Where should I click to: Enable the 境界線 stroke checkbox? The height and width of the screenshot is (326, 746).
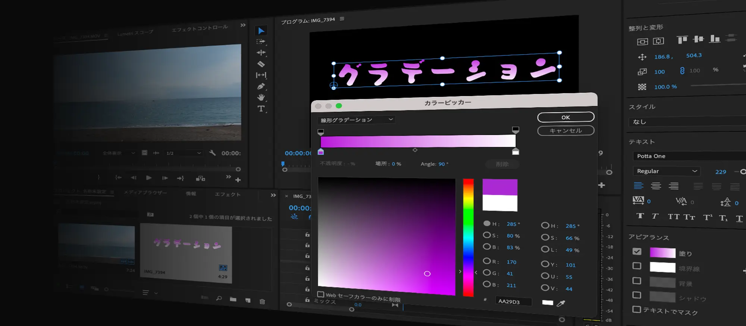pos(637,266)
